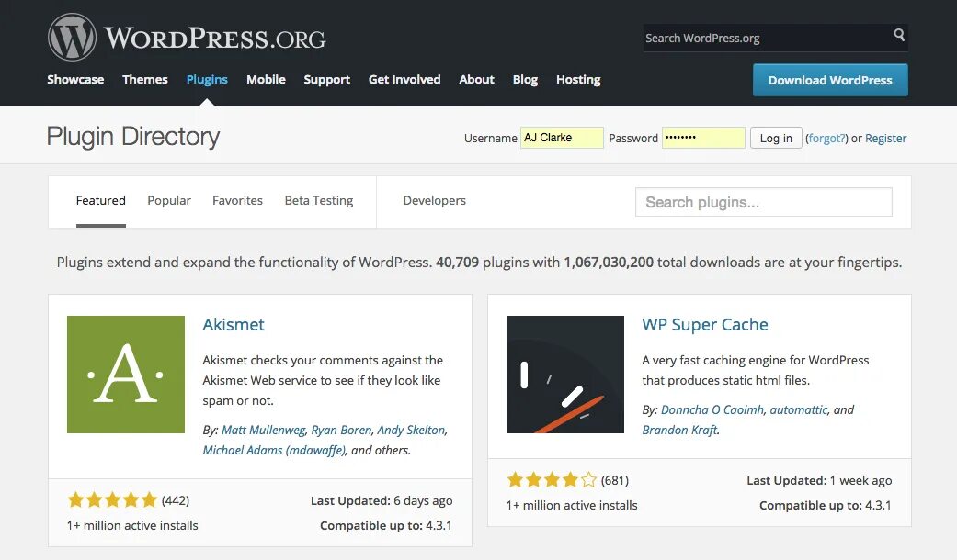Click the Log in button
The height and width of the screenshot is (560, 957).
776,138
